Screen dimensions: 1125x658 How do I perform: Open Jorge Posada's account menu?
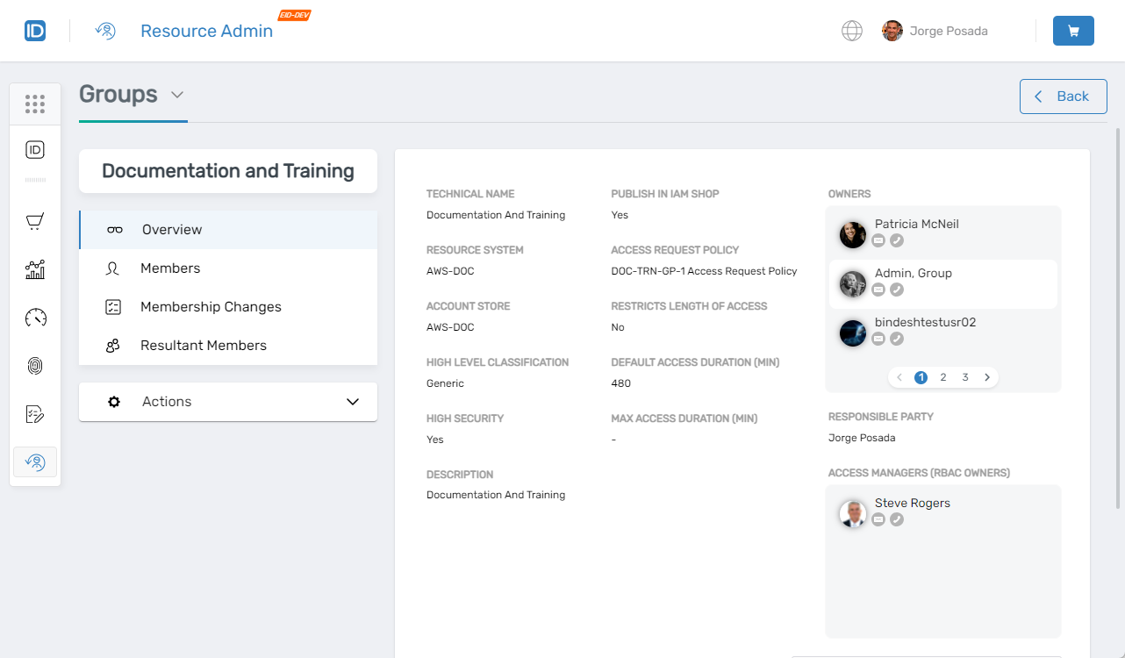(935, 31)
